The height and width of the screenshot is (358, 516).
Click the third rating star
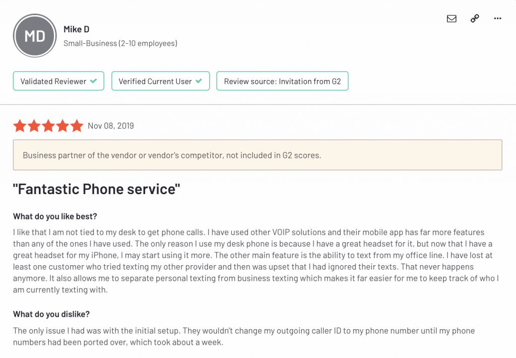[x=48, y=126]
